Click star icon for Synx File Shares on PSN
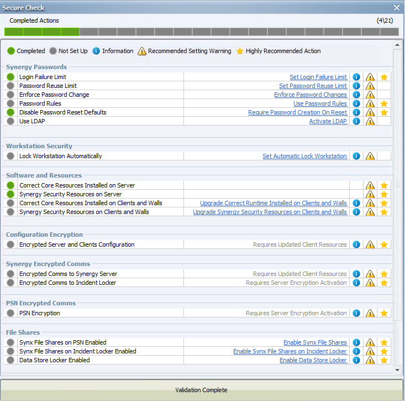Screen dimensions: 405x401 [x=384, y=342]
